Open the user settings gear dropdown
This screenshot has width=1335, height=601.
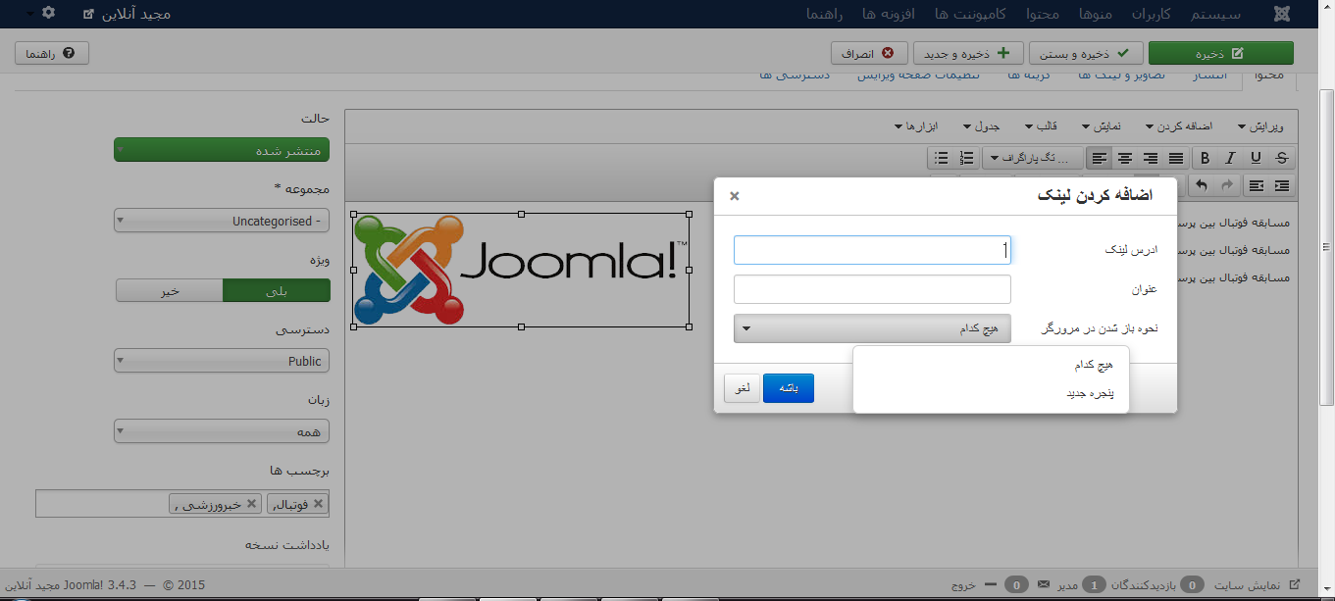41,14
